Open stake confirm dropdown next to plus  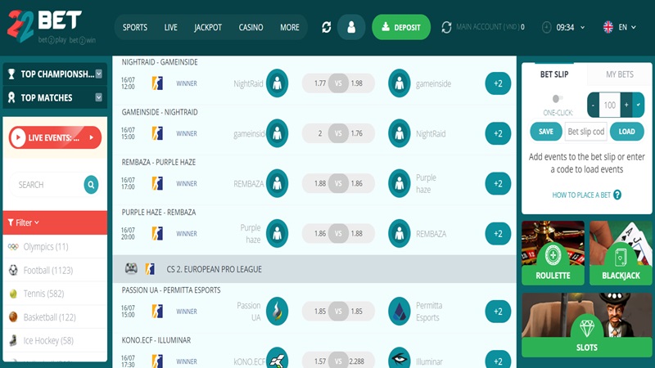(x=639, y=105)
